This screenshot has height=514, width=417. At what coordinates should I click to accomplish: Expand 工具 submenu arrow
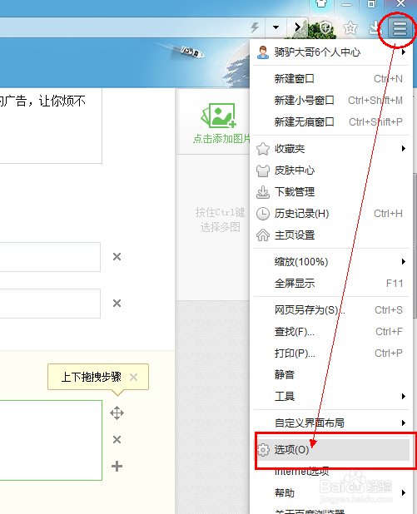tap(403, 397)
